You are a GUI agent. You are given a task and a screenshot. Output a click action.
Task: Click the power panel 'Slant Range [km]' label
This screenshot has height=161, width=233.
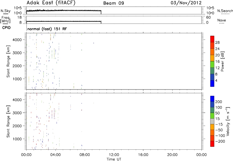pyautogui.click(x=8, y=61)
